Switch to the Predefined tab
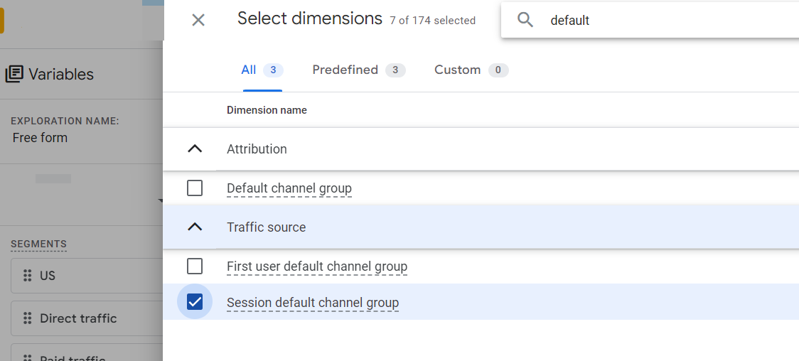The width and height of the screenshot is (799, 361). point(345,70)
